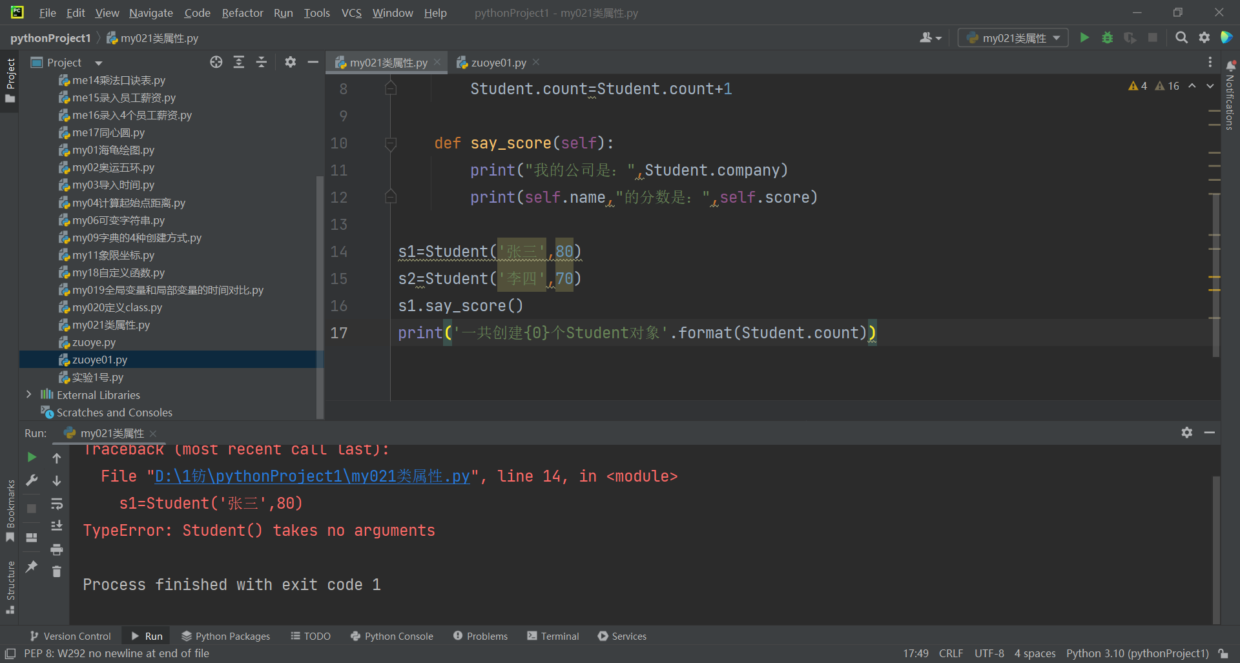Open the TODO tool window

coord(311,636)
